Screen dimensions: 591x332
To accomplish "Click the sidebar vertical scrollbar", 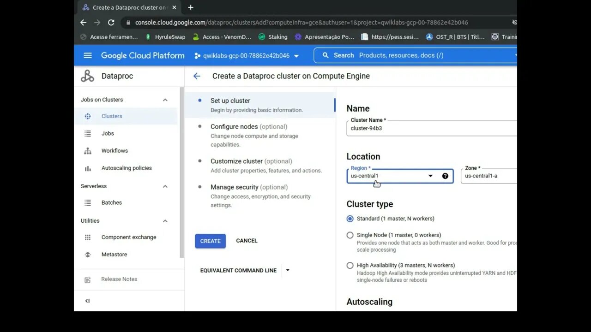I will click(181, 172).
